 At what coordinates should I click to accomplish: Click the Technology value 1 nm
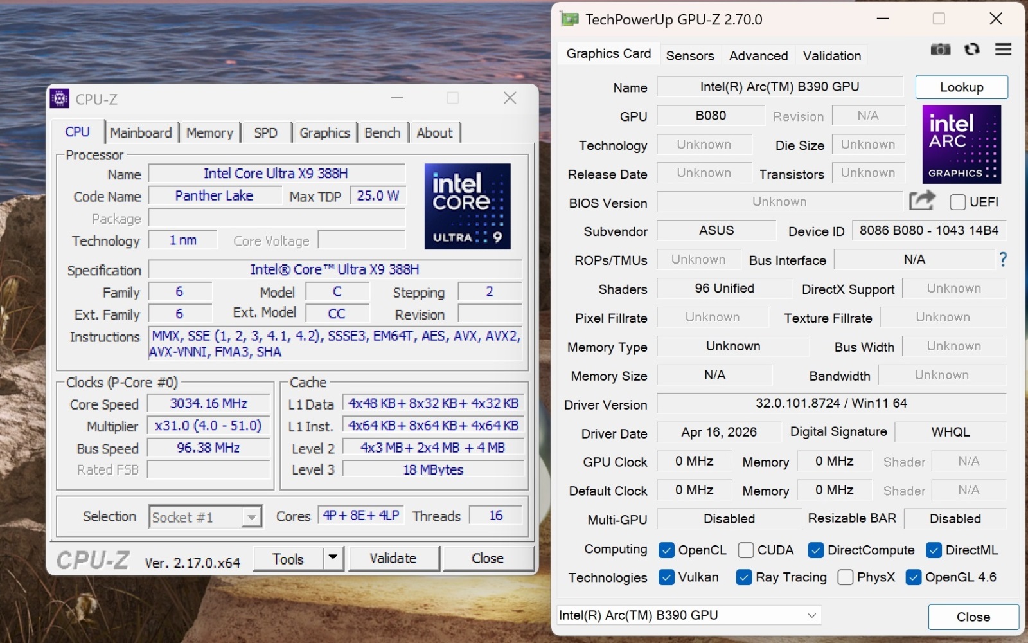coord(183,240)
